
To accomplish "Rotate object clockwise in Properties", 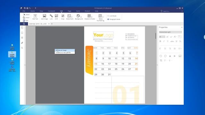I will (x=165, y=56).
